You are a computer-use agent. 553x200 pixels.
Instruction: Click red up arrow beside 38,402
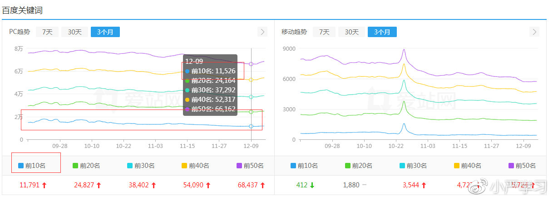tap(153, 185)
